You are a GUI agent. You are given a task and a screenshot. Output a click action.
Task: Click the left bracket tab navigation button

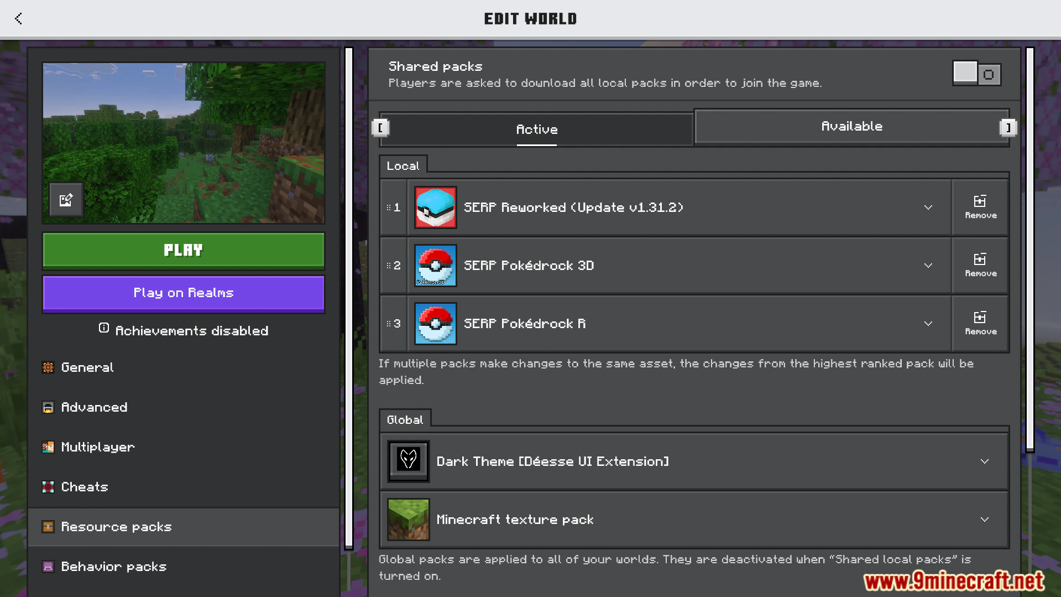(380, 128)
